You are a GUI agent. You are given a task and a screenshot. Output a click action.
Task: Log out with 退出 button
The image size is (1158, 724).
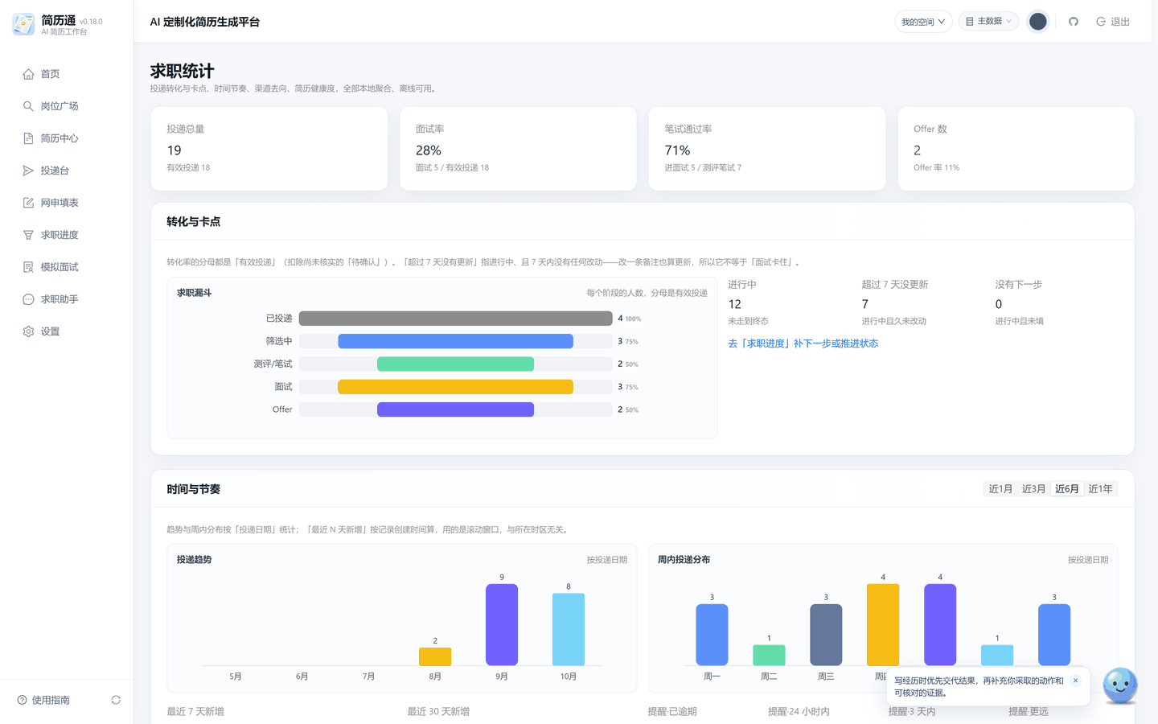(x=1113, y=22)
